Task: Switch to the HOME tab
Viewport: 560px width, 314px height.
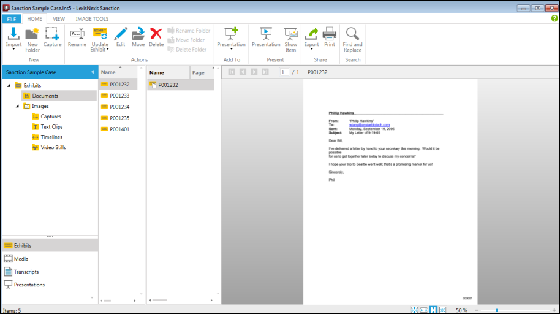Action: 34,19
